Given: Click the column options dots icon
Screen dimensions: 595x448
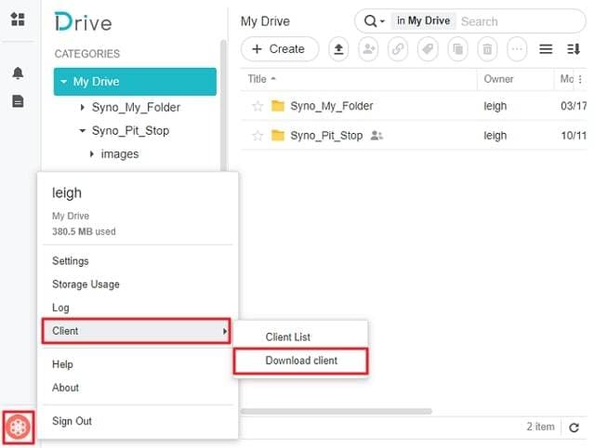Looking at the screenshot, I should (580, 79).
